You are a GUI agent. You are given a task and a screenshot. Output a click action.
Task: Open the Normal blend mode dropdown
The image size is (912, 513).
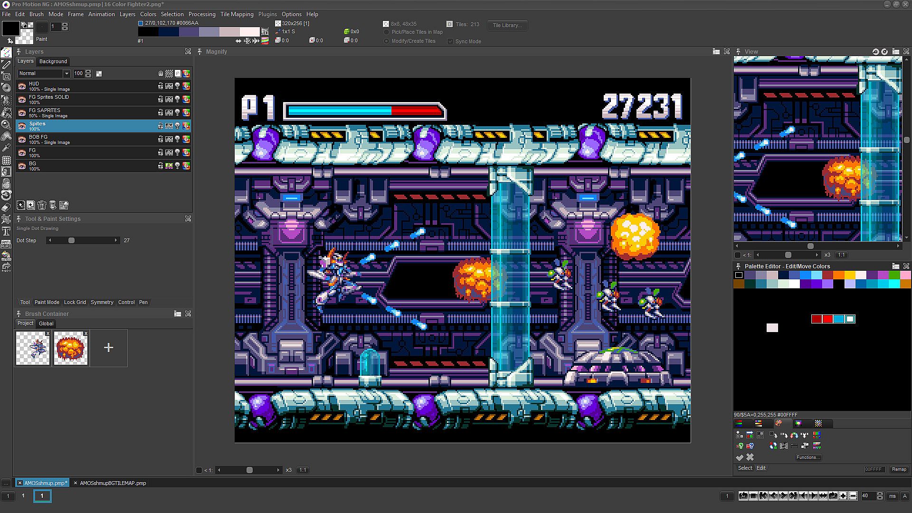coord(66,74)
